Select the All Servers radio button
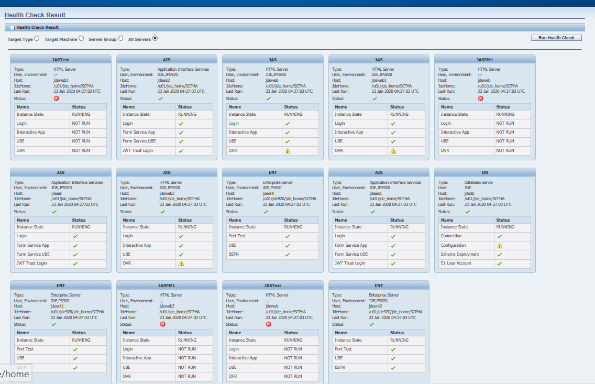Screen dimensions: 595x384 tap(155, 38)
